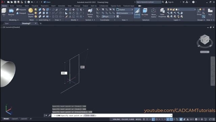
Task: Expand the Draw panel
Action: [x=58, y=20]
